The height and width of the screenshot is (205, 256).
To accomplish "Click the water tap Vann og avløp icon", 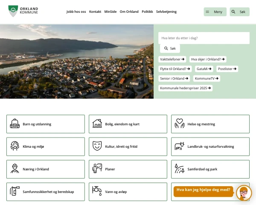I will click(97, 191).
